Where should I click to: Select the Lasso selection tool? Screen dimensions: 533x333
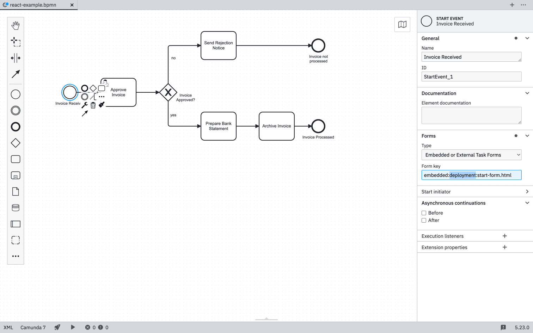[x=16, y=42]
